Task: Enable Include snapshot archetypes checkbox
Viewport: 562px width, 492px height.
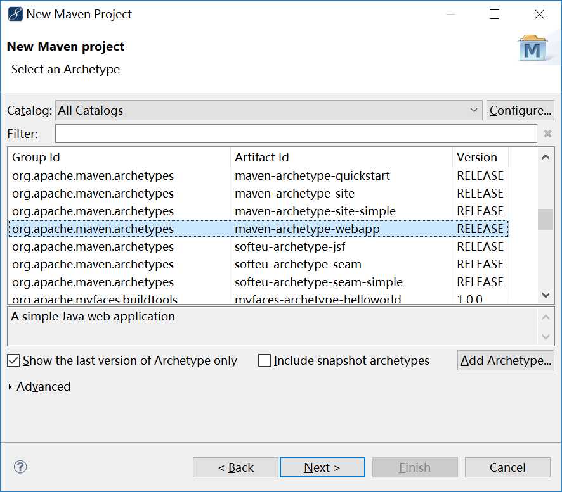Action: (x=265, y=361)
